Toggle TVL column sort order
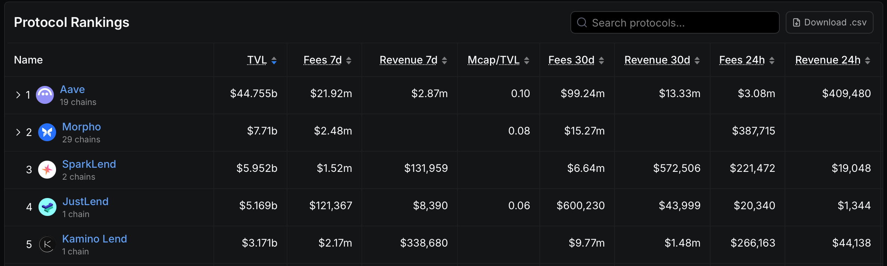Screen dimensions: 887x266 (274, 60)
